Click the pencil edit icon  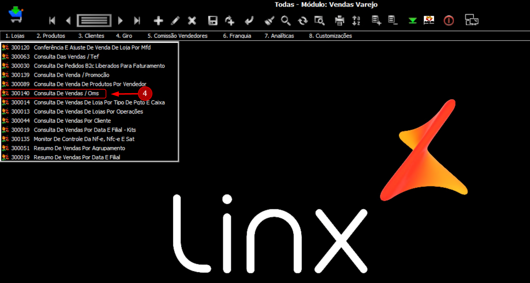click(x=175, y=21)
